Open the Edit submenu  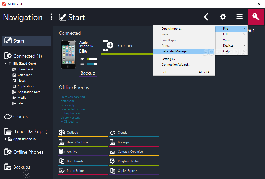231,34
